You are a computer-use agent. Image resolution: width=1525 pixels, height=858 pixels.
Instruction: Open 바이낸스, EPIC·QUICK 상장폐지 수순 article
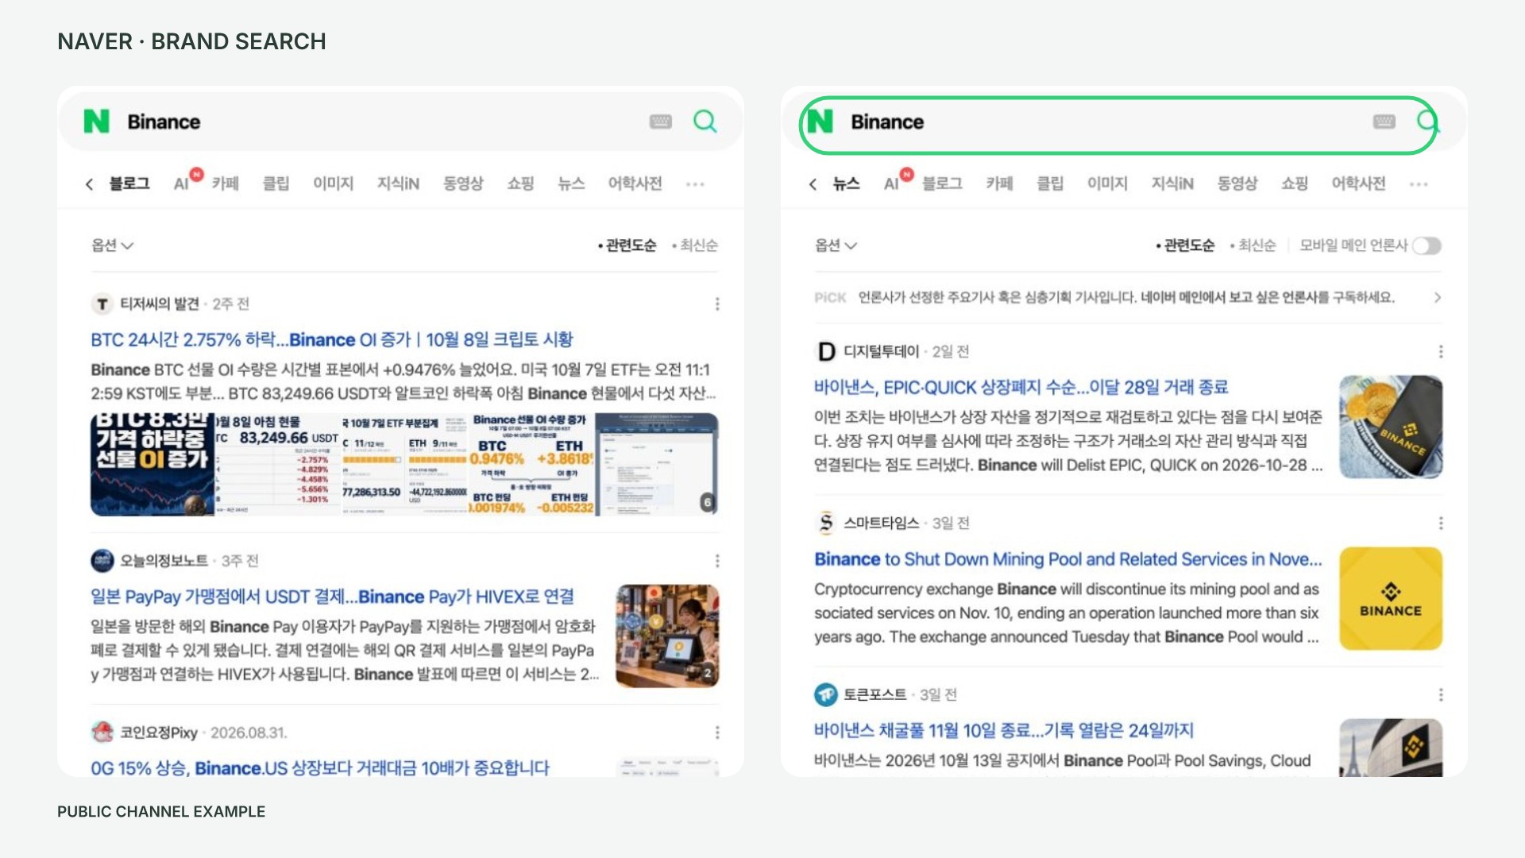[1021, 388]
